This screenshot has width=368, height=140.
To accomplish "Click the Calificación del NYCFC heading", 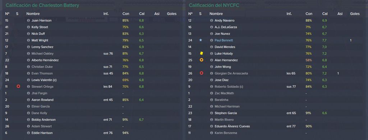I will (214, 5).
